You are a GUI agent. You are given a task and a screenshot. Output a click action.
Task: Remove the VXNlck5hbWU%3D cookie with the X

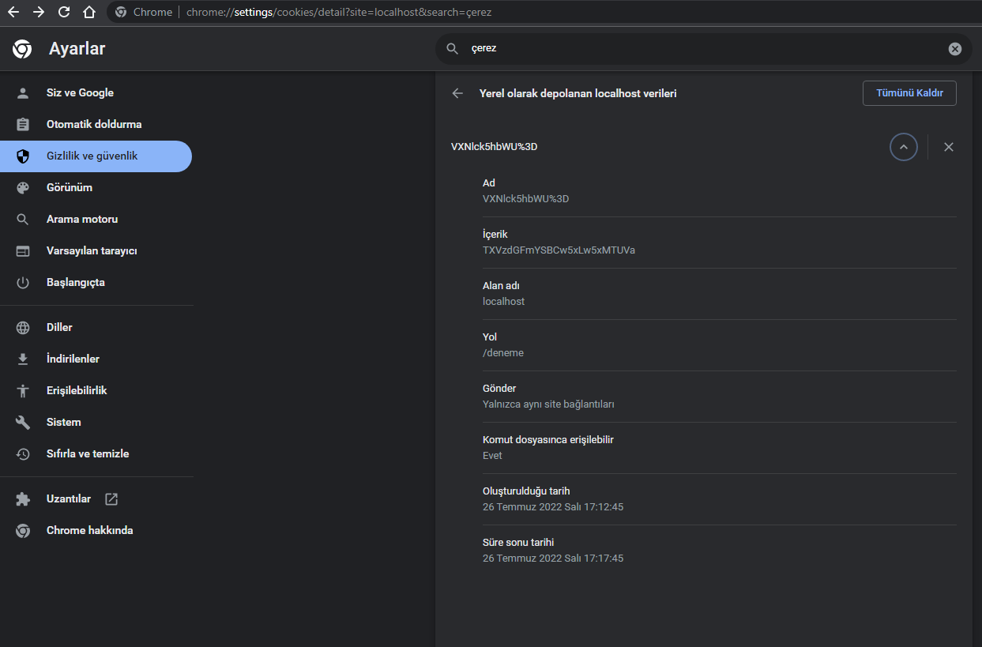(x=949, y=147)
